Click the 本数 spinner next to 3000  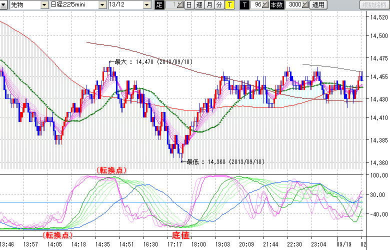click(x=305, y=5)
